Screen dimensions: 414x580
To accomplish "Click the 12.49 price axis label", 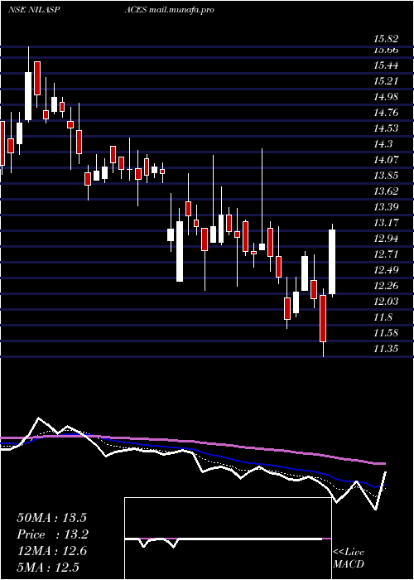I will pos(386,269).
